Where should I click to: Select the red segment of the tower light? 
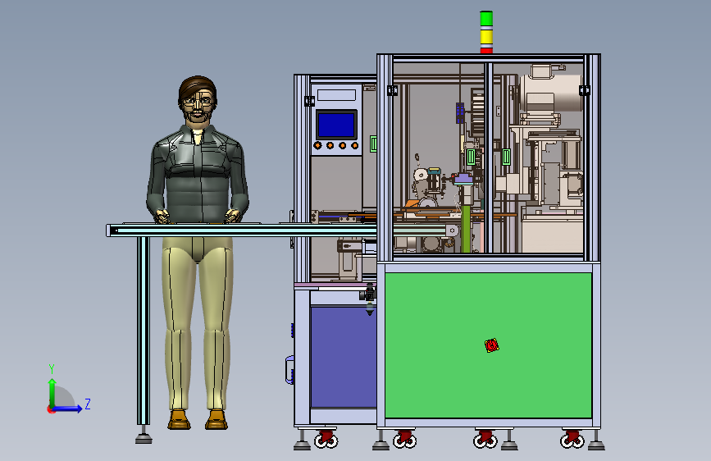[486, 49]
